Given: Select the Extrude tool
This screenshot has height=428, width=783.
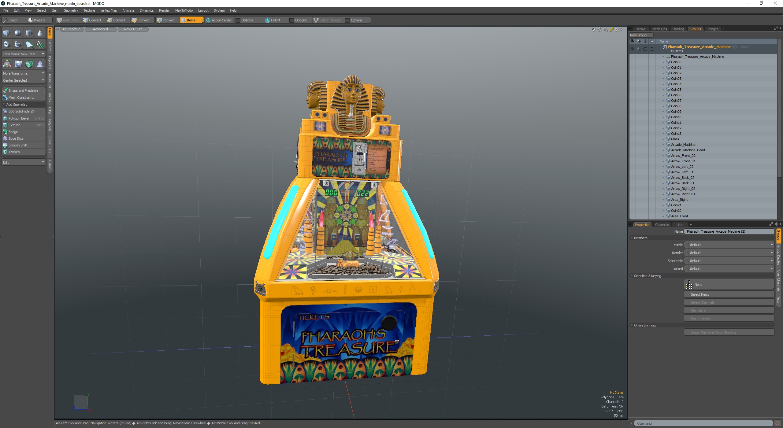Looking at the screenshot, I should 24,125.
